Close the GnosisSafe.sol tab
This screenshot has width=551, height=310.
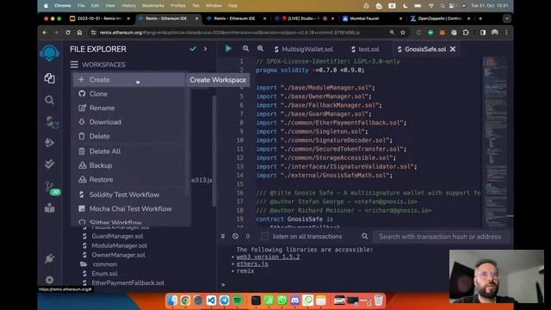[453, 49]
